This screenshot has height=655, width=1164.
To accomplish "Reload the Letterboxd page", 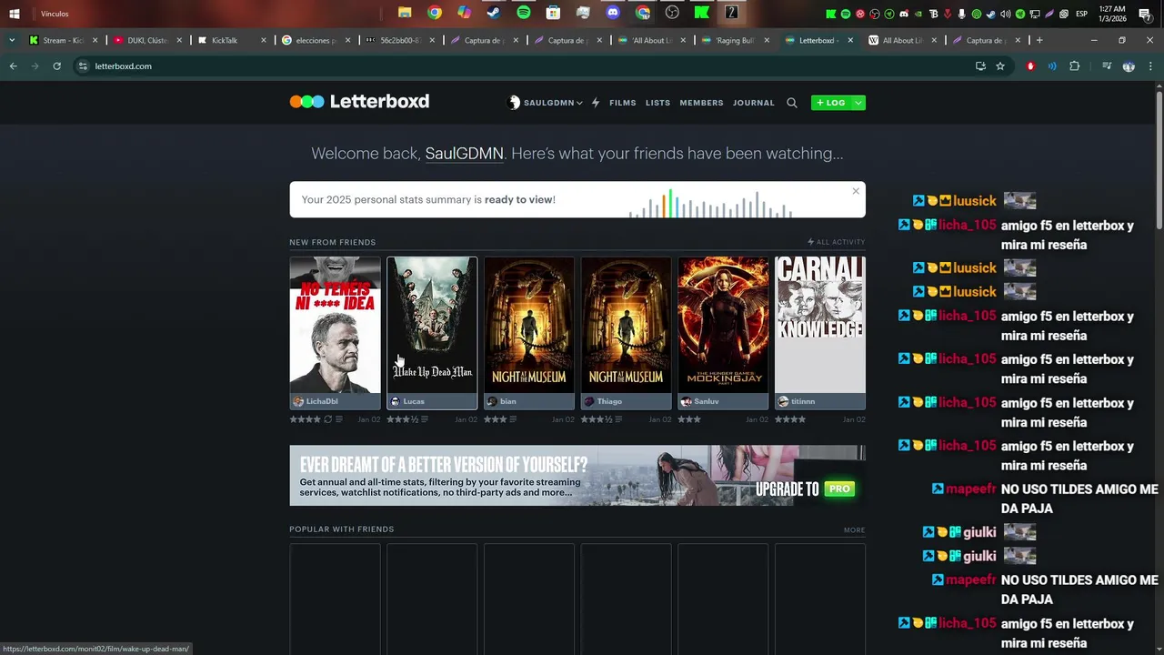I will 56,66.
